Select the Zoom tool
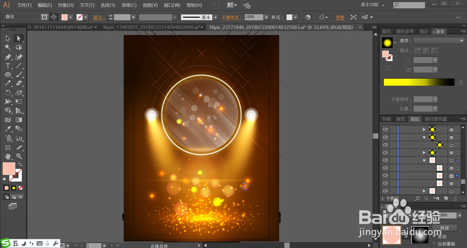The image size is (467, 248). tap(19, 156)
